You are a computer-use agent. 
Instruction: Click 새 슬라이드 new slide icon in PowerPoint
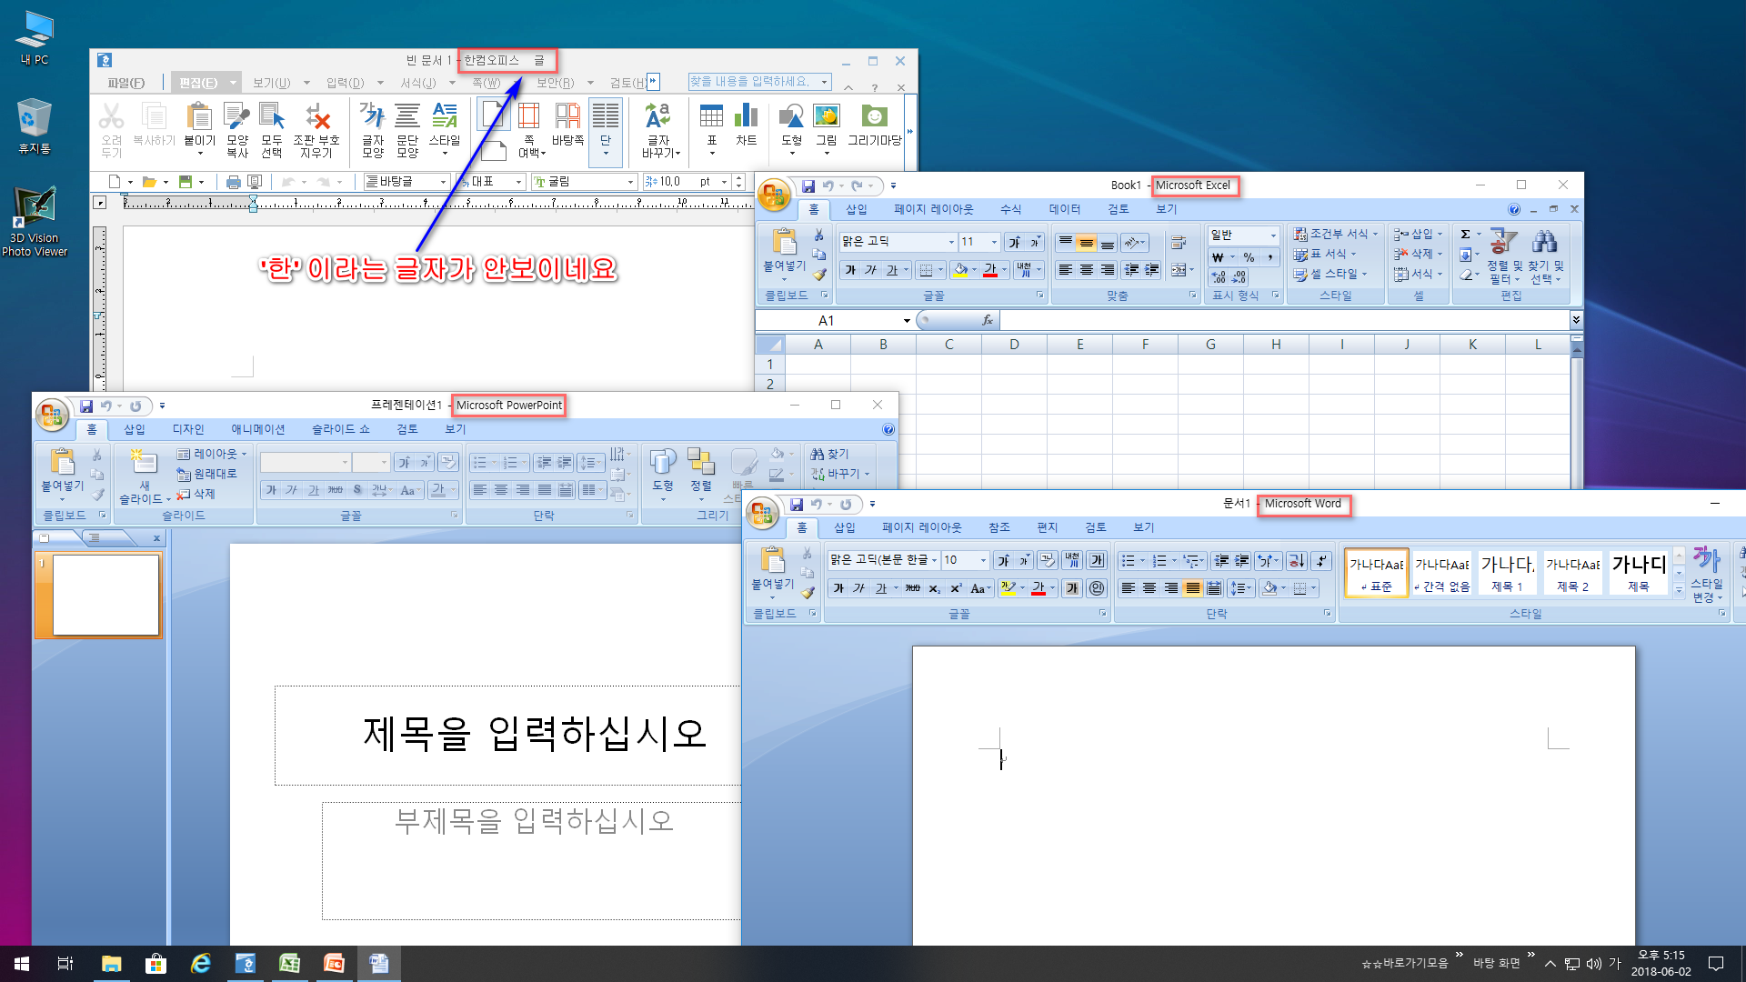coord(144,476)
